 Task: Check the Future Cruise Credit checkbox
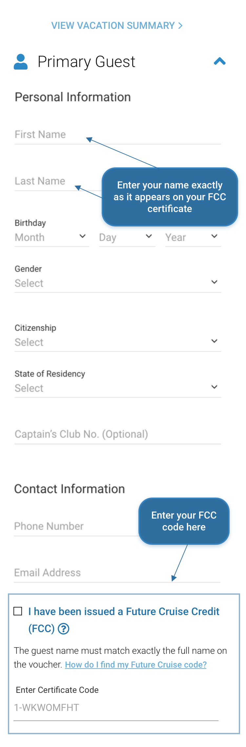tap(18, 611)
